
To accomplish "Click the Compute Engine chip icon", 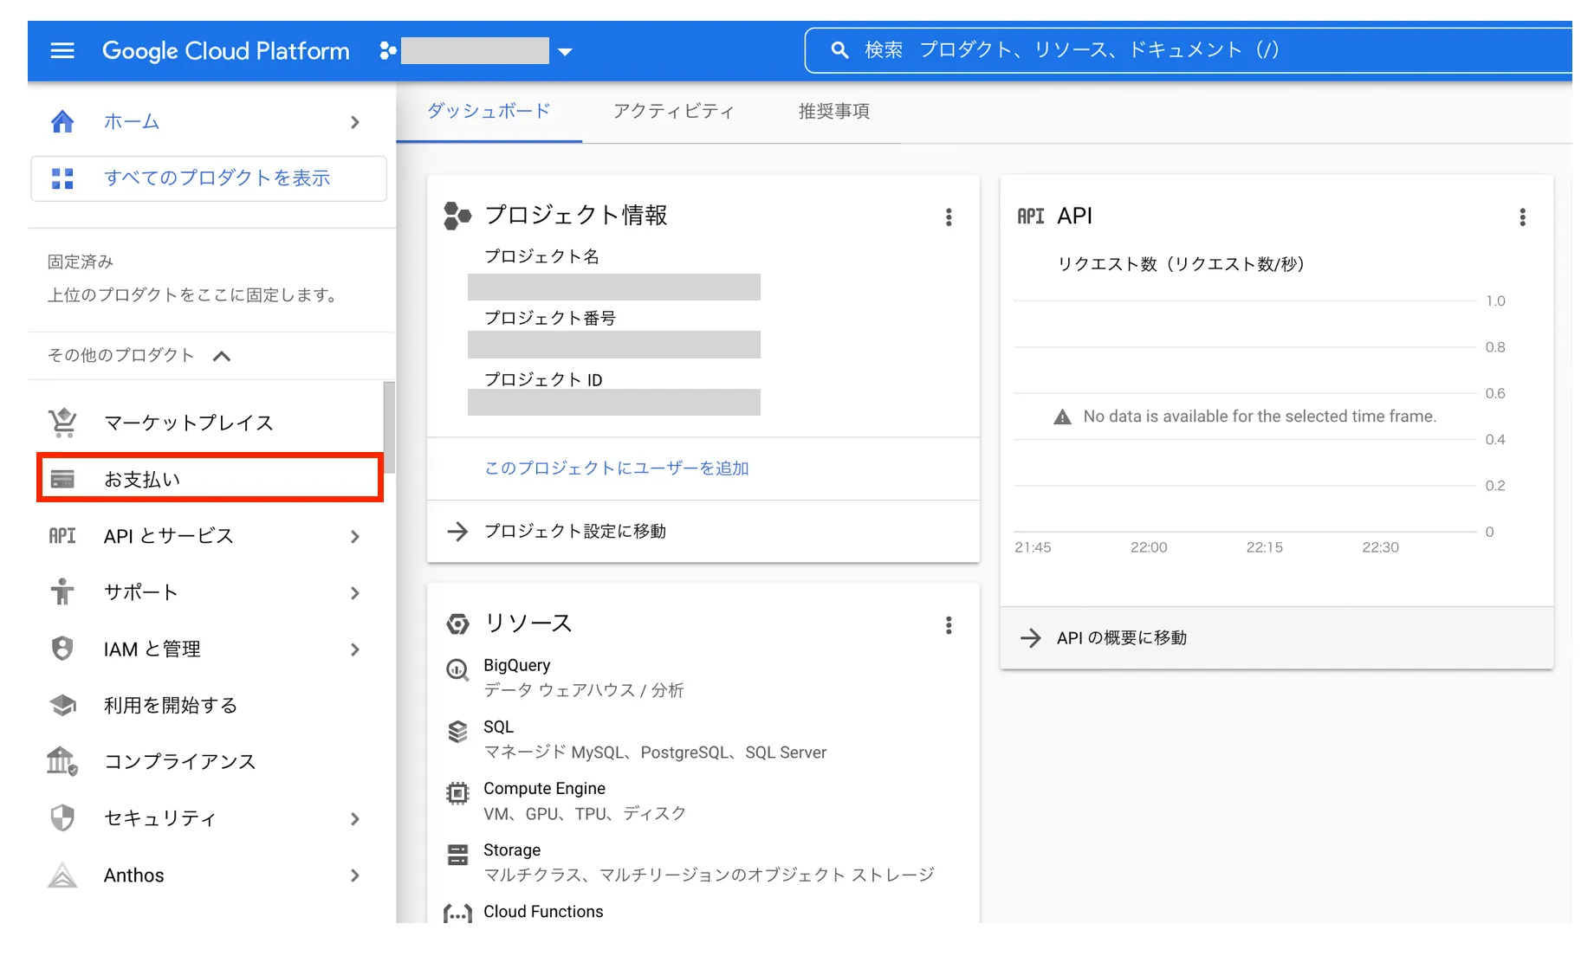I will click(457, 793).
